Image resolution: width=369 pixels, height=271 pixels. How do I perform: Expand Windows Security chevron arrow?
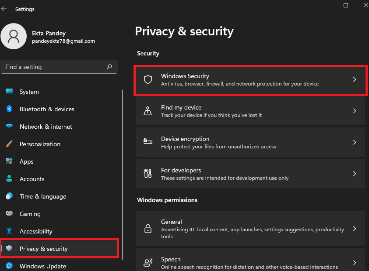tap(355, 79)
